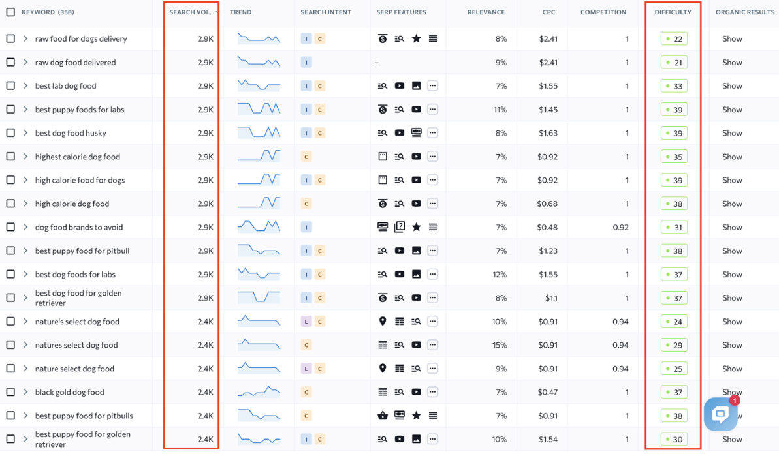Image resolution: width=779 pixels, height=456 pixels.
Task: Sort by the Search Vol. column header
Action: 190,12
